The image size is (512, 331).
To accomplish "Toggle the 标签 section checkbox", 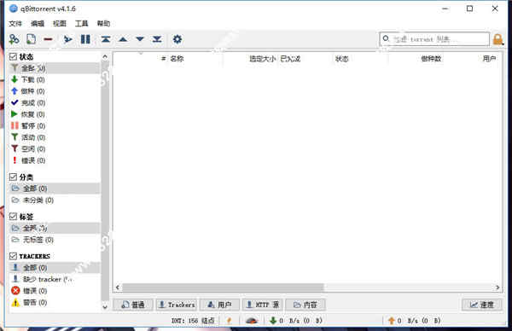I will (13, 217).
